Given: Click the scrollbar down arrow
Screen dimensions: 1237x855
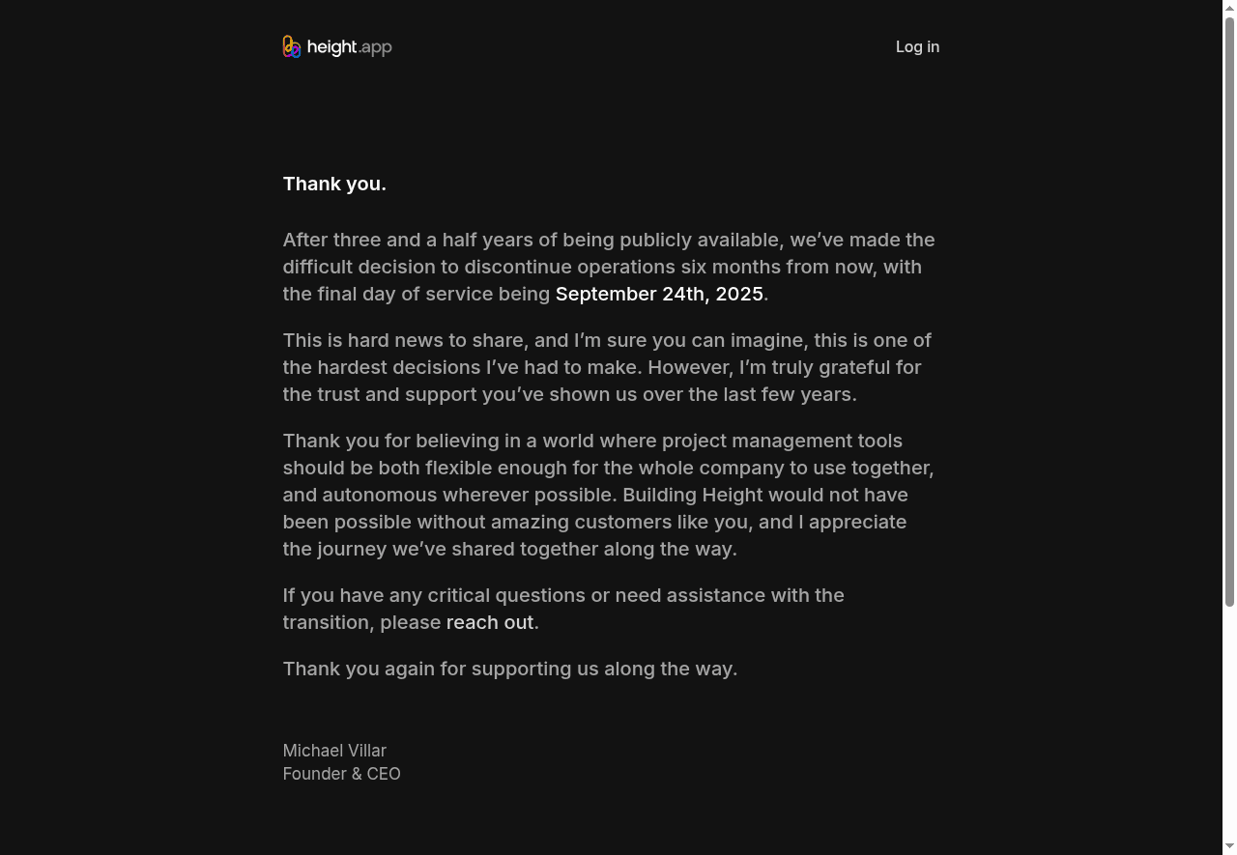Looking at the screenshot, I should [1229, 847].
